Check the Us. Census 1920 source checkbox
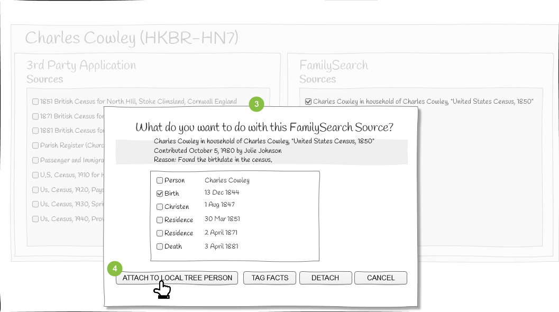The height and width of the screenshot is (312, 559). pyautogui.click(x=35, y=190)
